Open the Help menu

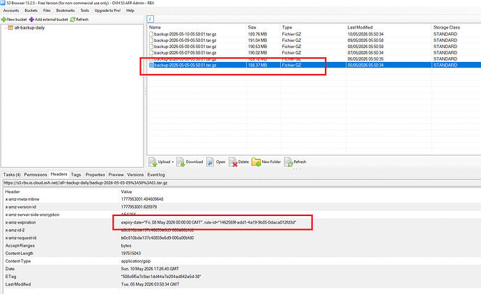pos(130,10)
